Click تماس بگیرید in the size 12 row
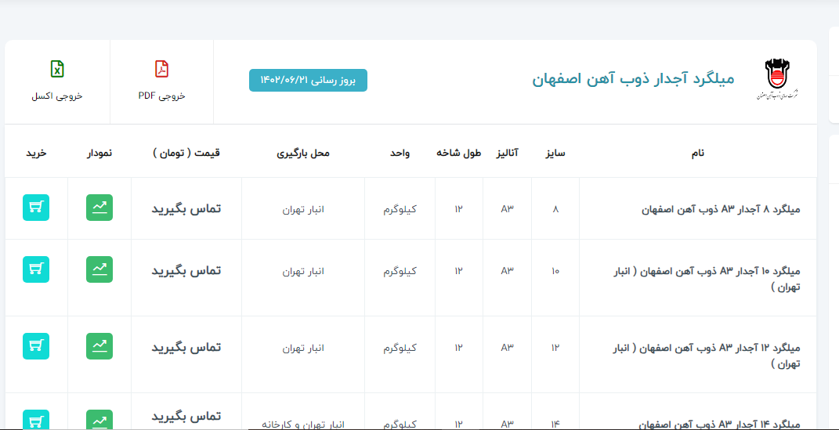Screen dimensions: 839x430 tap(186, 347)
